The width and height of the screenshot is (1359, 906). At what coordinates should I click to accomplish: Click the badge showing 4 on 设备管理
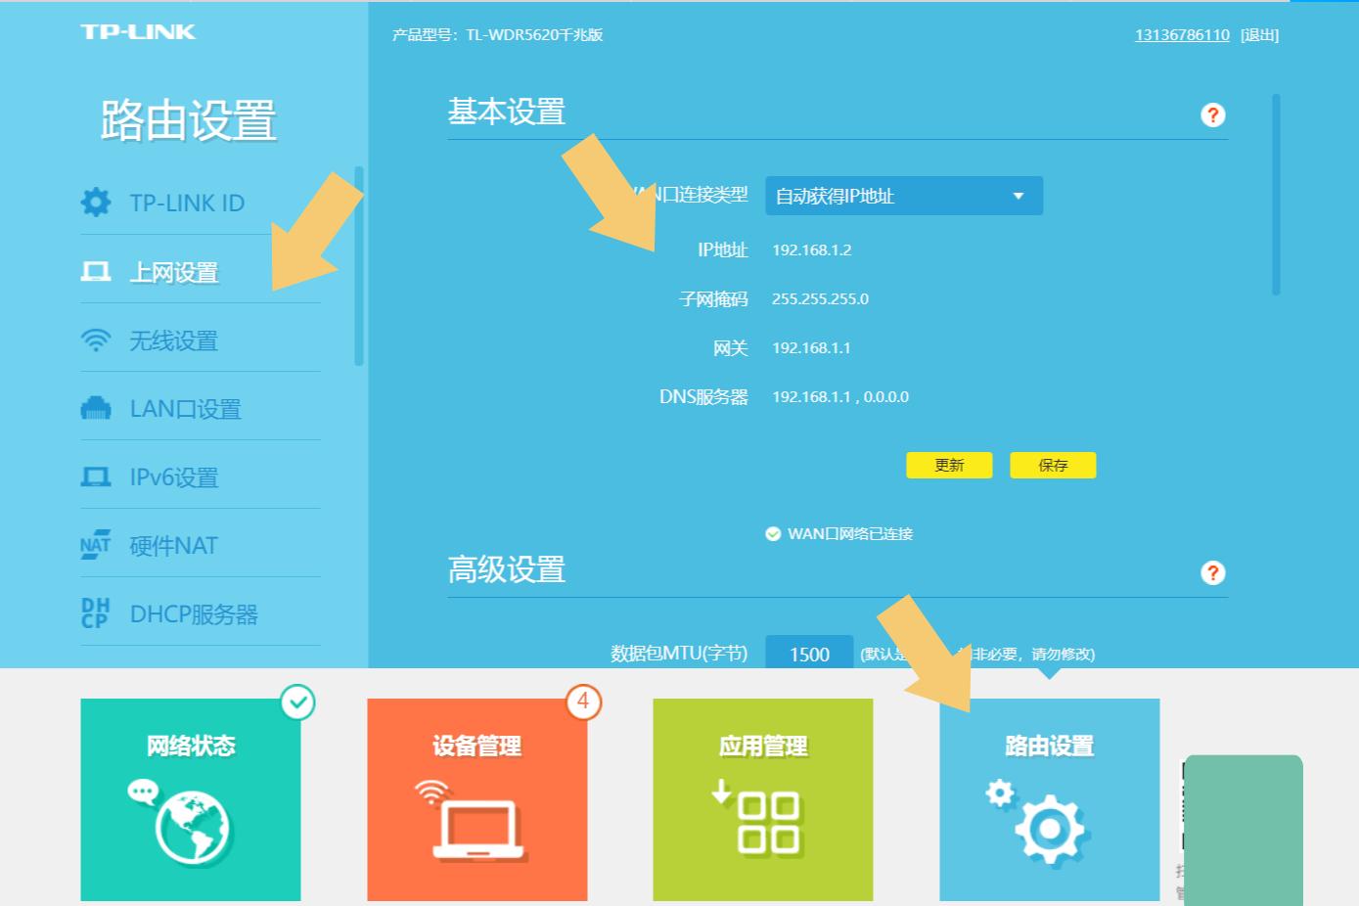pos(583,702)
